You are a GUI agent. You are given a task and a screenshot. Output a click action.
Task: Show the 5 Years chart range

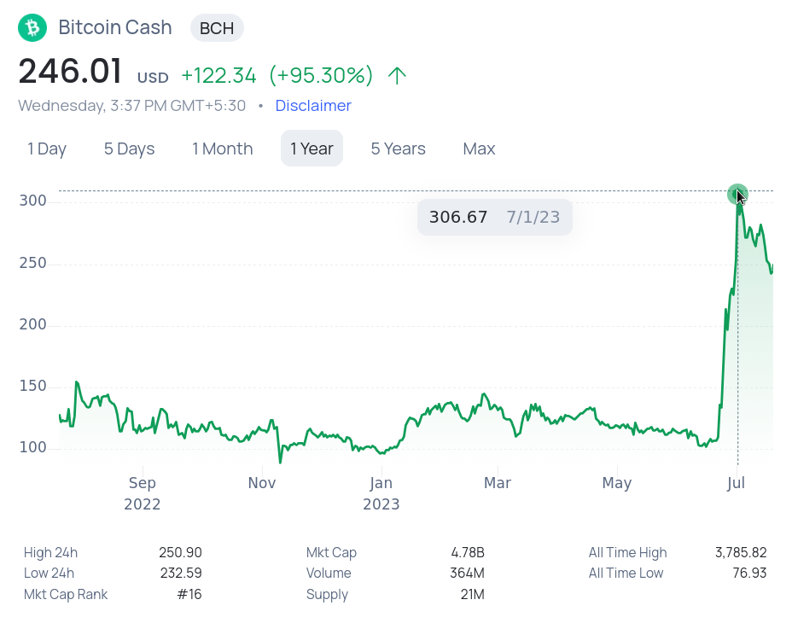[x=398, y=148]
